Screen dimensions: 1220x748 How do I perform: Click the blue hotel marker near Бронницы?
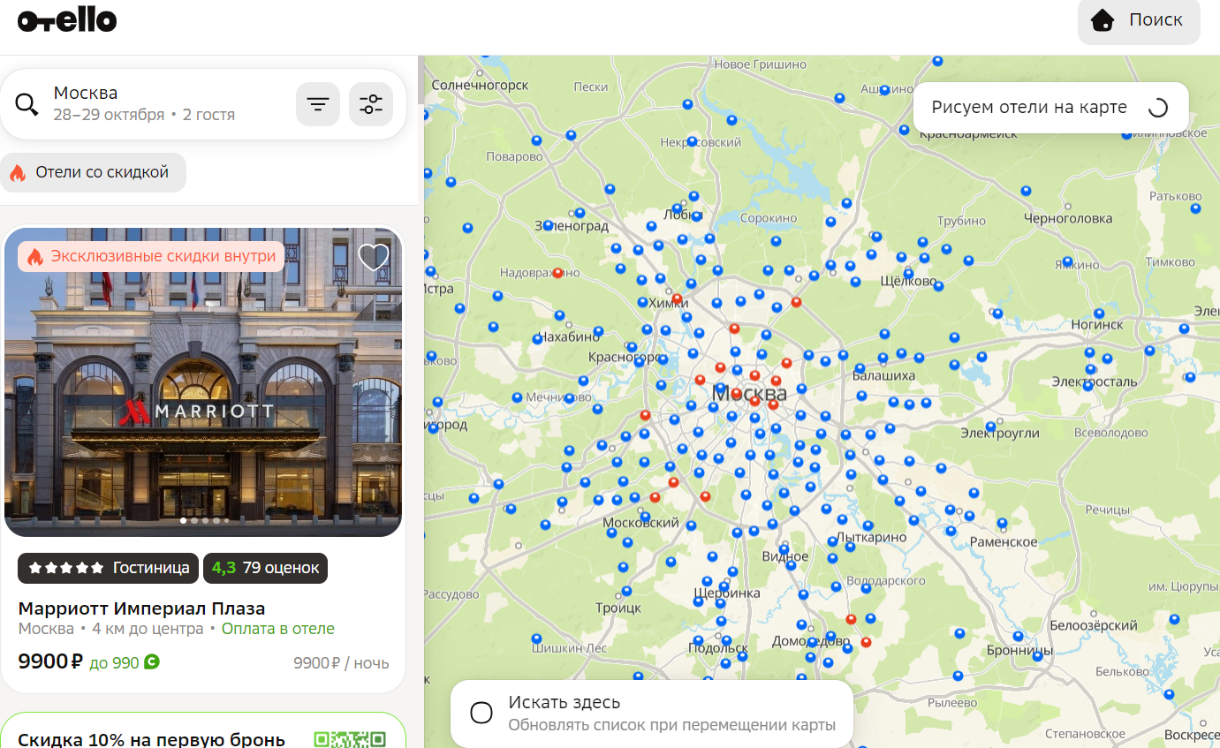1019,636
